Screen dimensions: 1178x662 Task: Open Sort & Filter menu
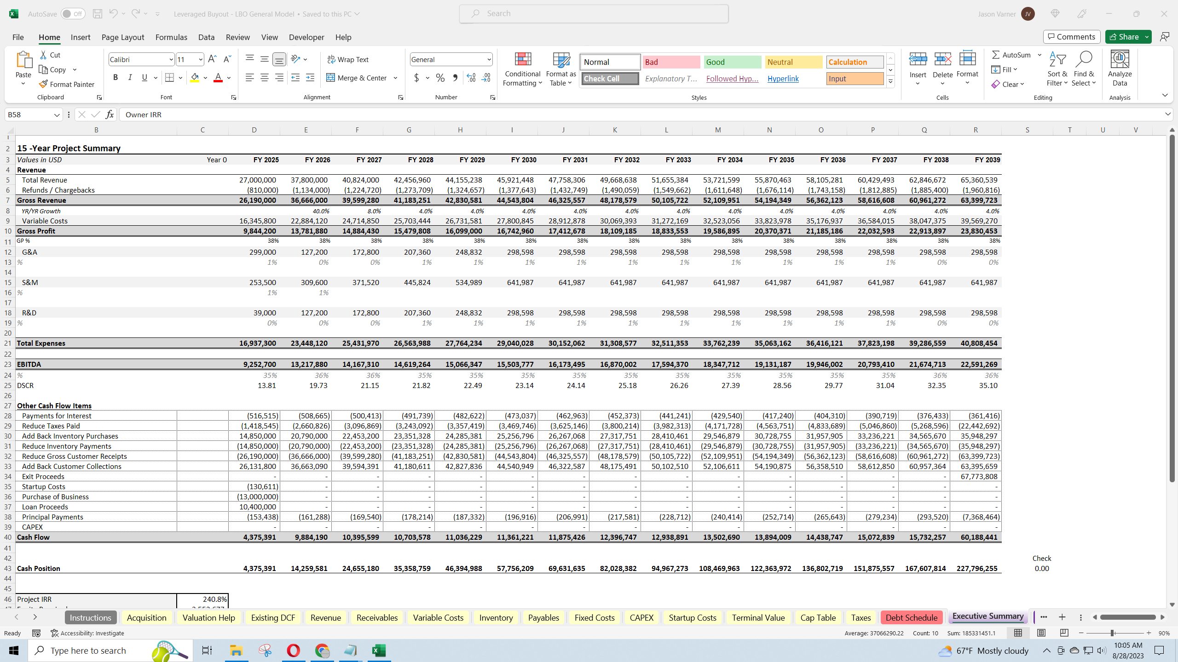[1057, 69]
